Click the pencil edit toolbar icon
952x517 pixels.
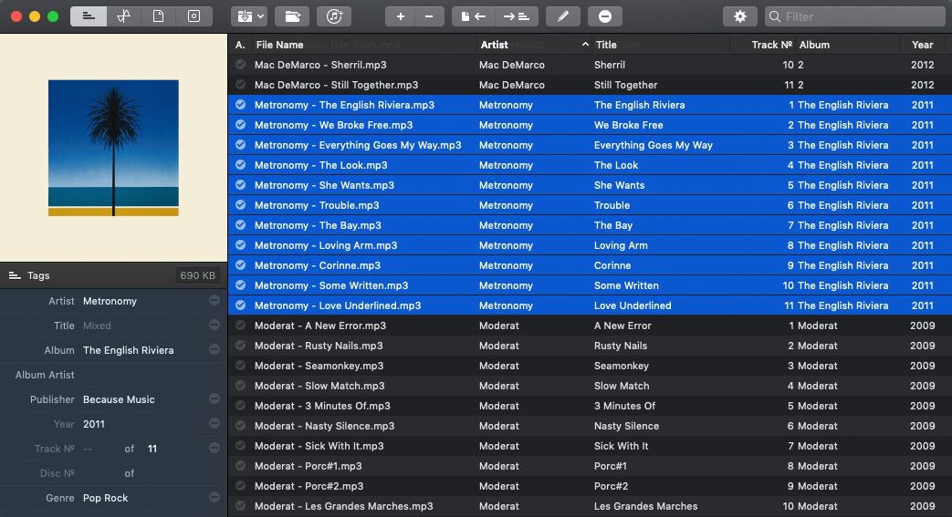[563, 16]
